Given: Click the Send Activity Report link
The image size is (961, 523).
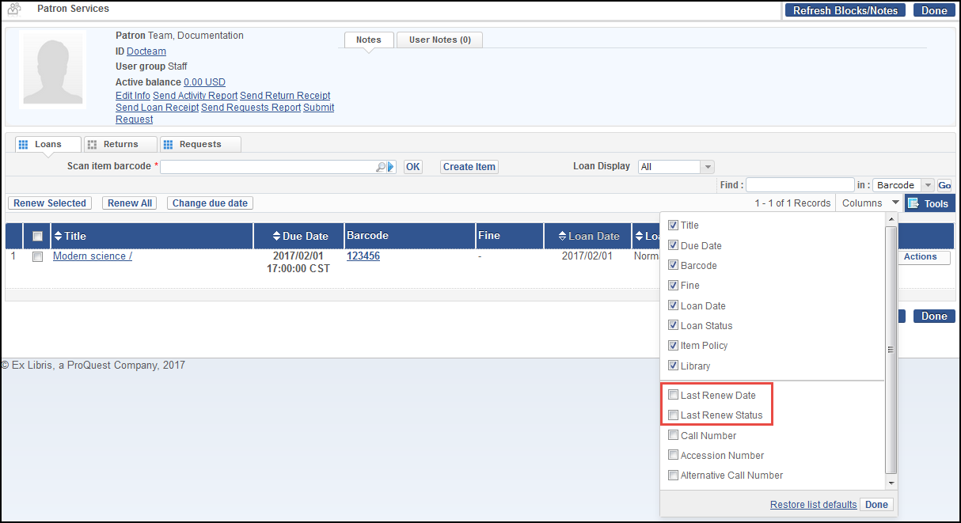Looking at the screenshot, I should pos(196,96).
